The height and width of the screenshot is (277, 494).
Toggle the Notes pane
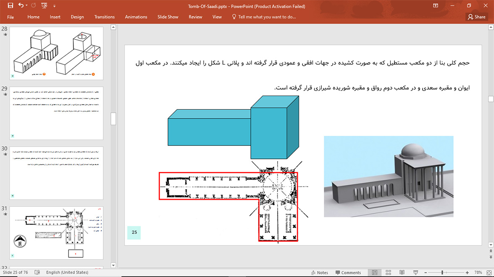tap(319, 272)
